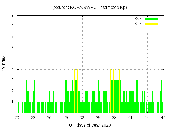The width and height of the screenshot is (172, 129).
Task: Select x-axis tick label 29
Action: pos(66,118)
